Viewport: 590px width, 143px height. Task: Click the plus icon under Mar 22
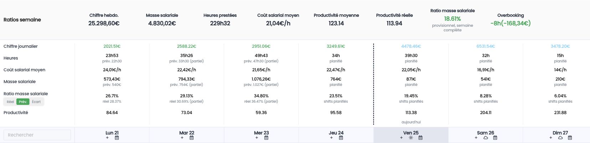coord(182,138)
